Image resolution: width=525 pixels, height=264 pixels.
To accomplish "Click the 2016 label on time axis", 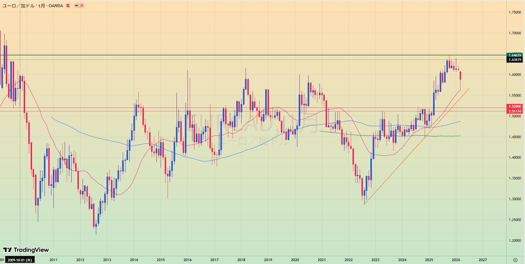I will [x=188, y=260].
